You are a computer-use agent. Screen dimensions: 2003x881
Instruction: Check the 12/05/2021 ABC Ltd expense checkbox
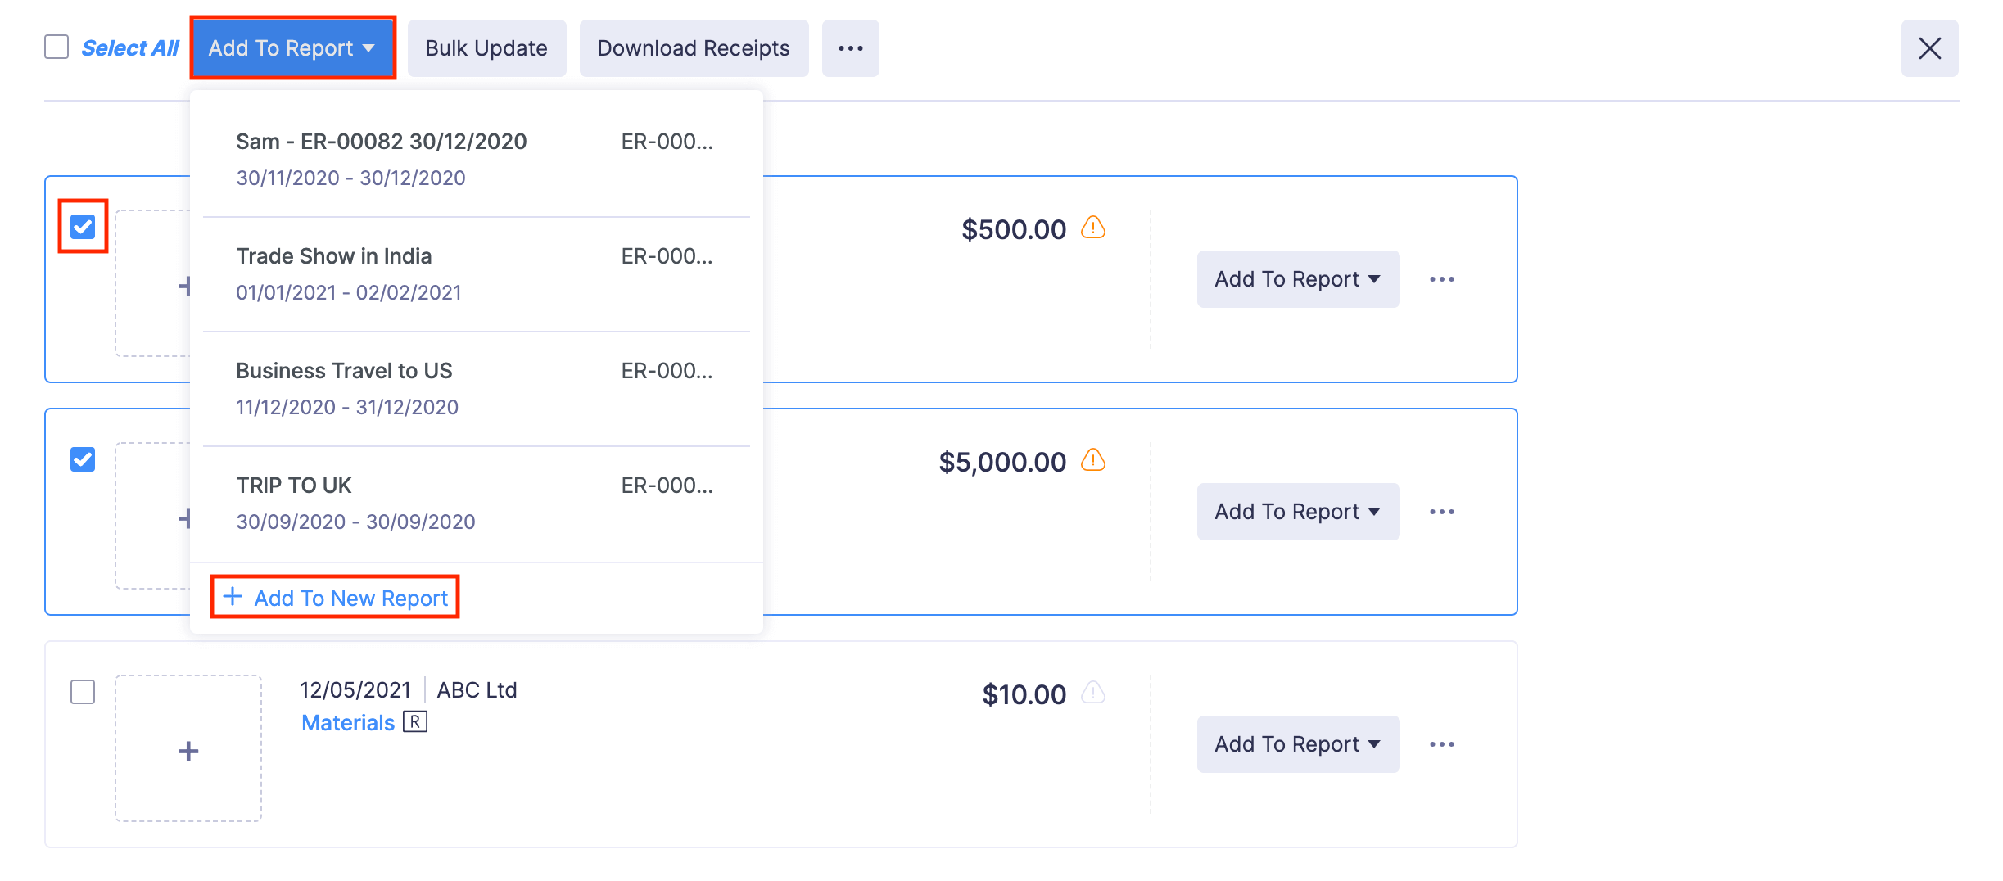(82, 694)
